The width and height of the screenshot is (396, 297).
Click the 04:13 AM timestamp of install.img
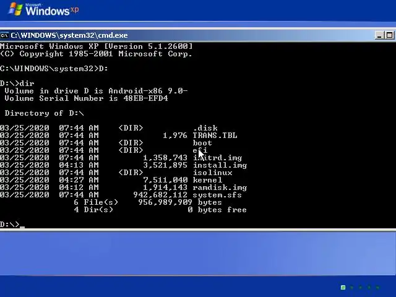[x=79, y=165]
